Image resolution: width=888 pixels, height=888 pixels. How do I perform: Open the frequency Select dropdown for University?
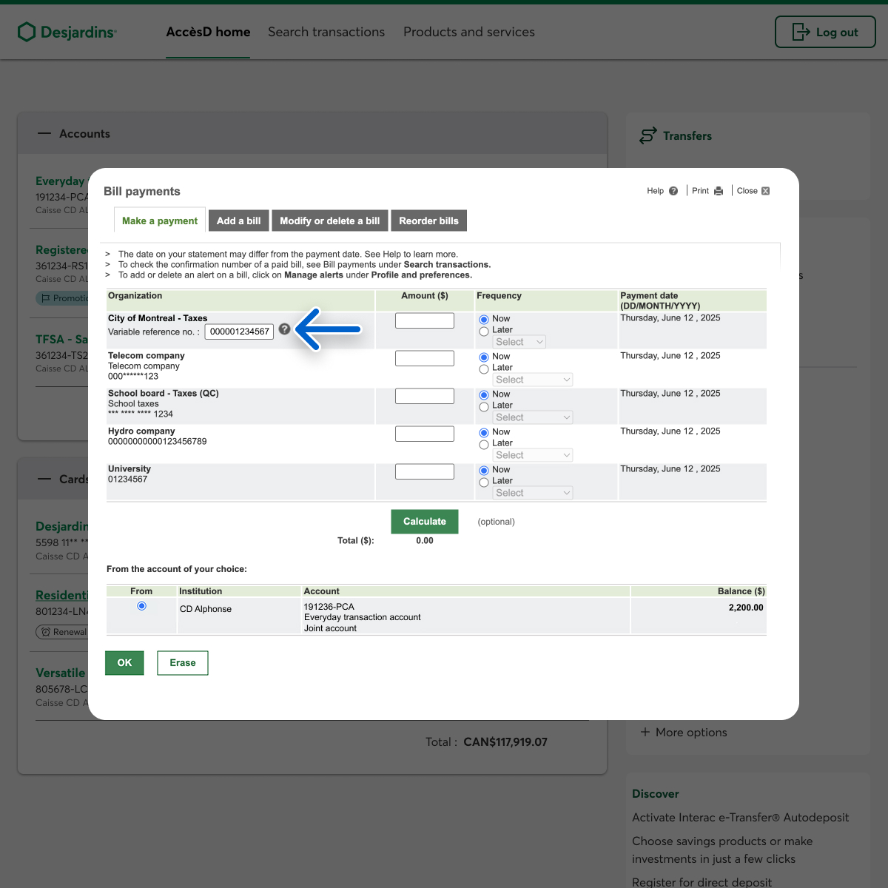click(533, 493)
